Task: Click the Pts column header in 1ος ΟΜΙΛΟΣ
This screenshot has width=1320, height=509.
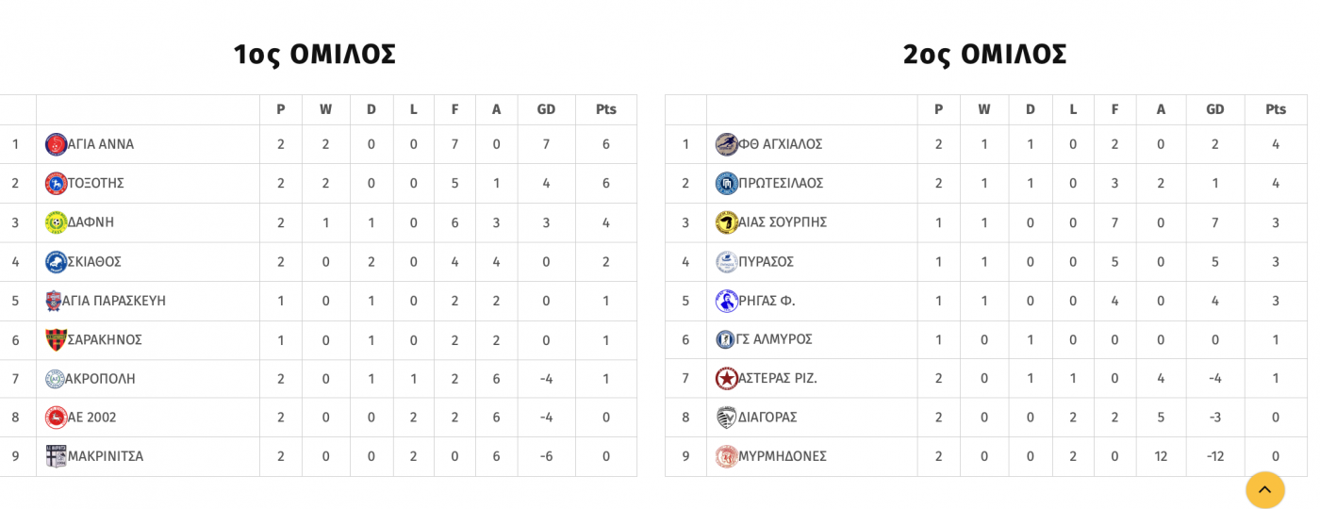Action: click(606, 109)
